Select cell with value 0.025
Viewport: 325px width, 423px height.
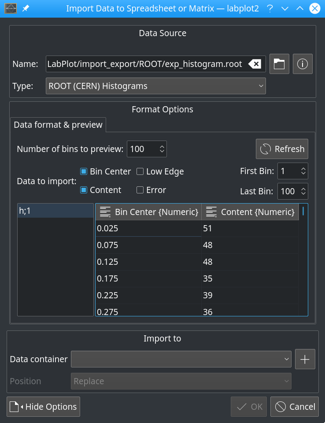[148, 229]
